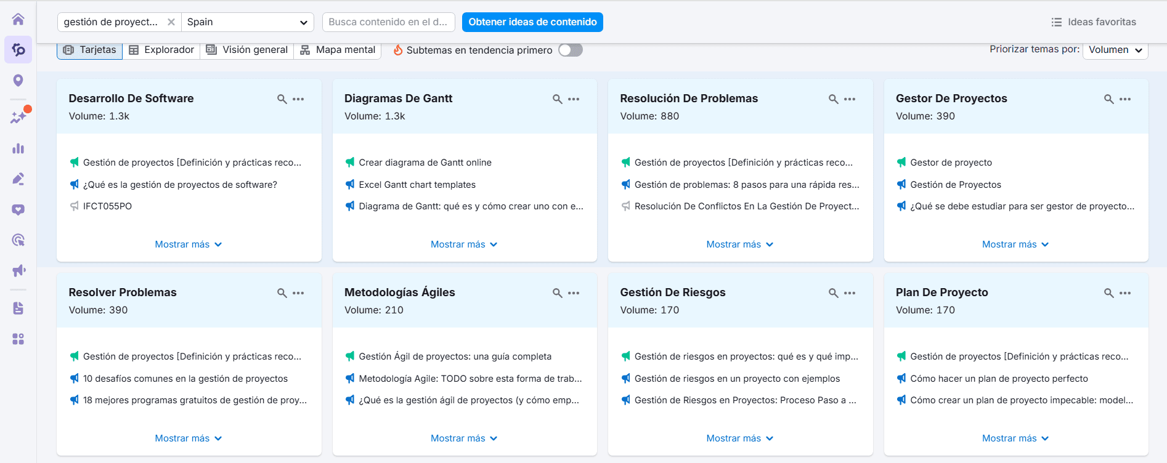The height and width of the screenshot is (463, 1167).
Task: Click the megaphone icon in the left sidebar
Action: coord(18,271)
